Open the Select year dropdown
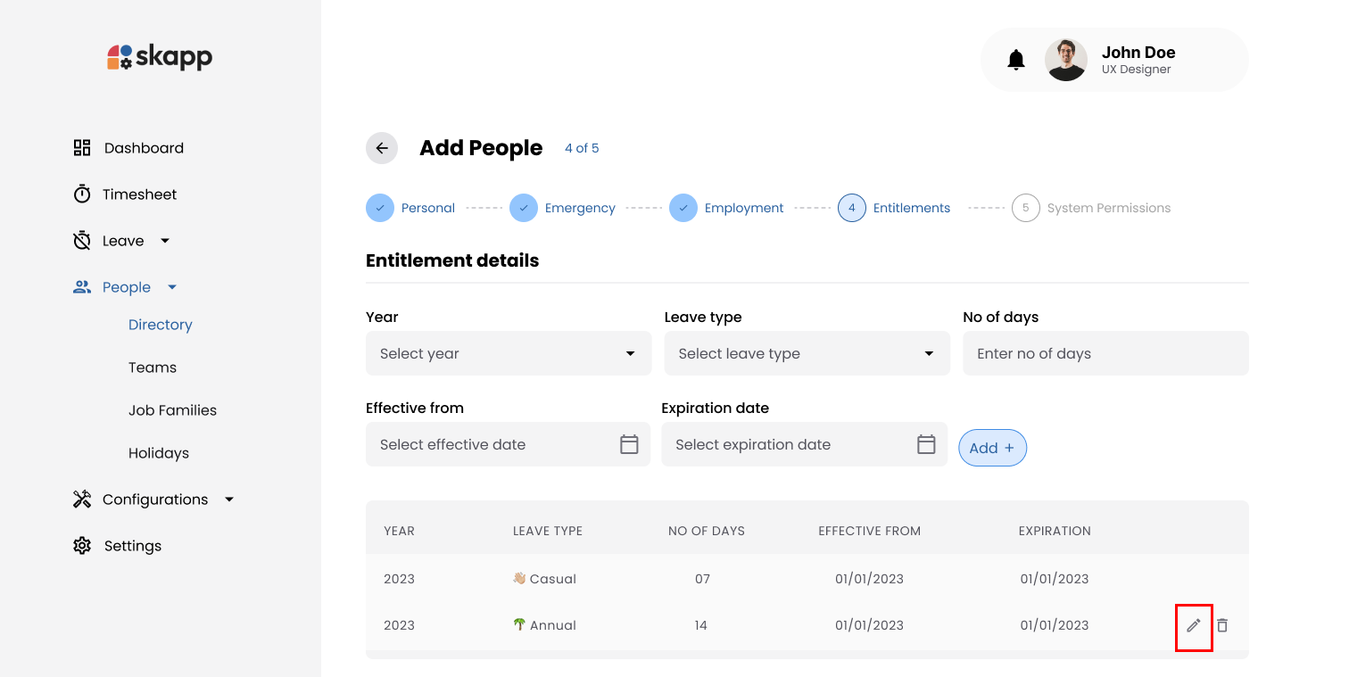Screen dimensions: 1349x677 pos(508,353)
